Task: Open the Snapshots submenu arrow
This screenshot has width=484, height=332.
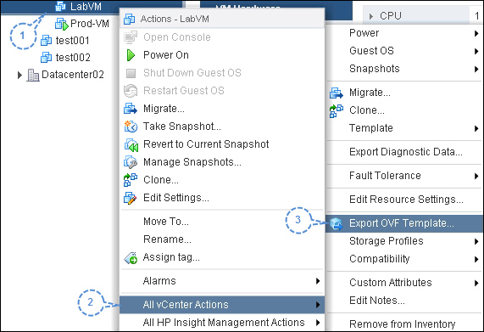Action: tap(476, 70)
